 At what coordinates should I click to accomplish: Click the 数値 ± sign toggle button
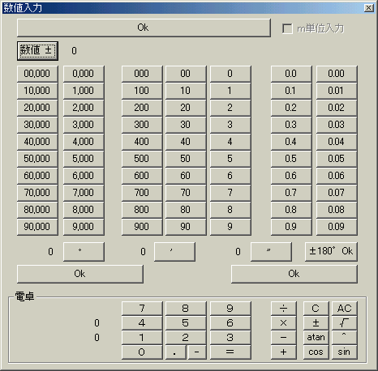(x=37, y=50)
